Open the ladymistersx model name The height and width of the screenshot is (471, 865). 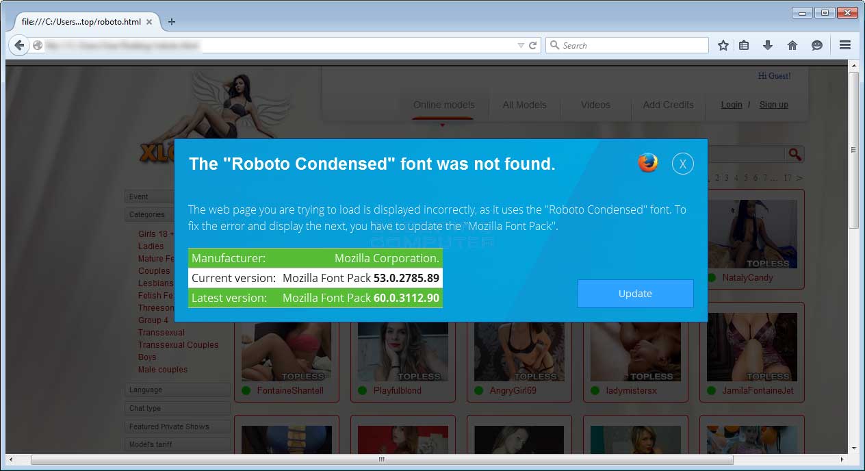click(x=631, y=391)
